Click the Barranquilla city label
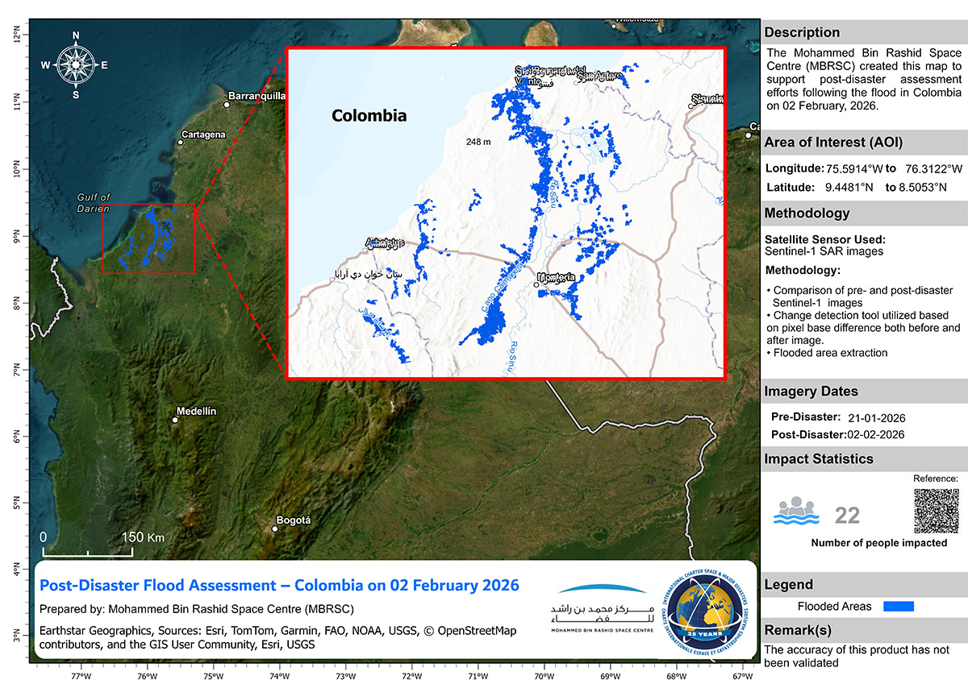The width and height of the screenshot is (968, 684). 257,95
